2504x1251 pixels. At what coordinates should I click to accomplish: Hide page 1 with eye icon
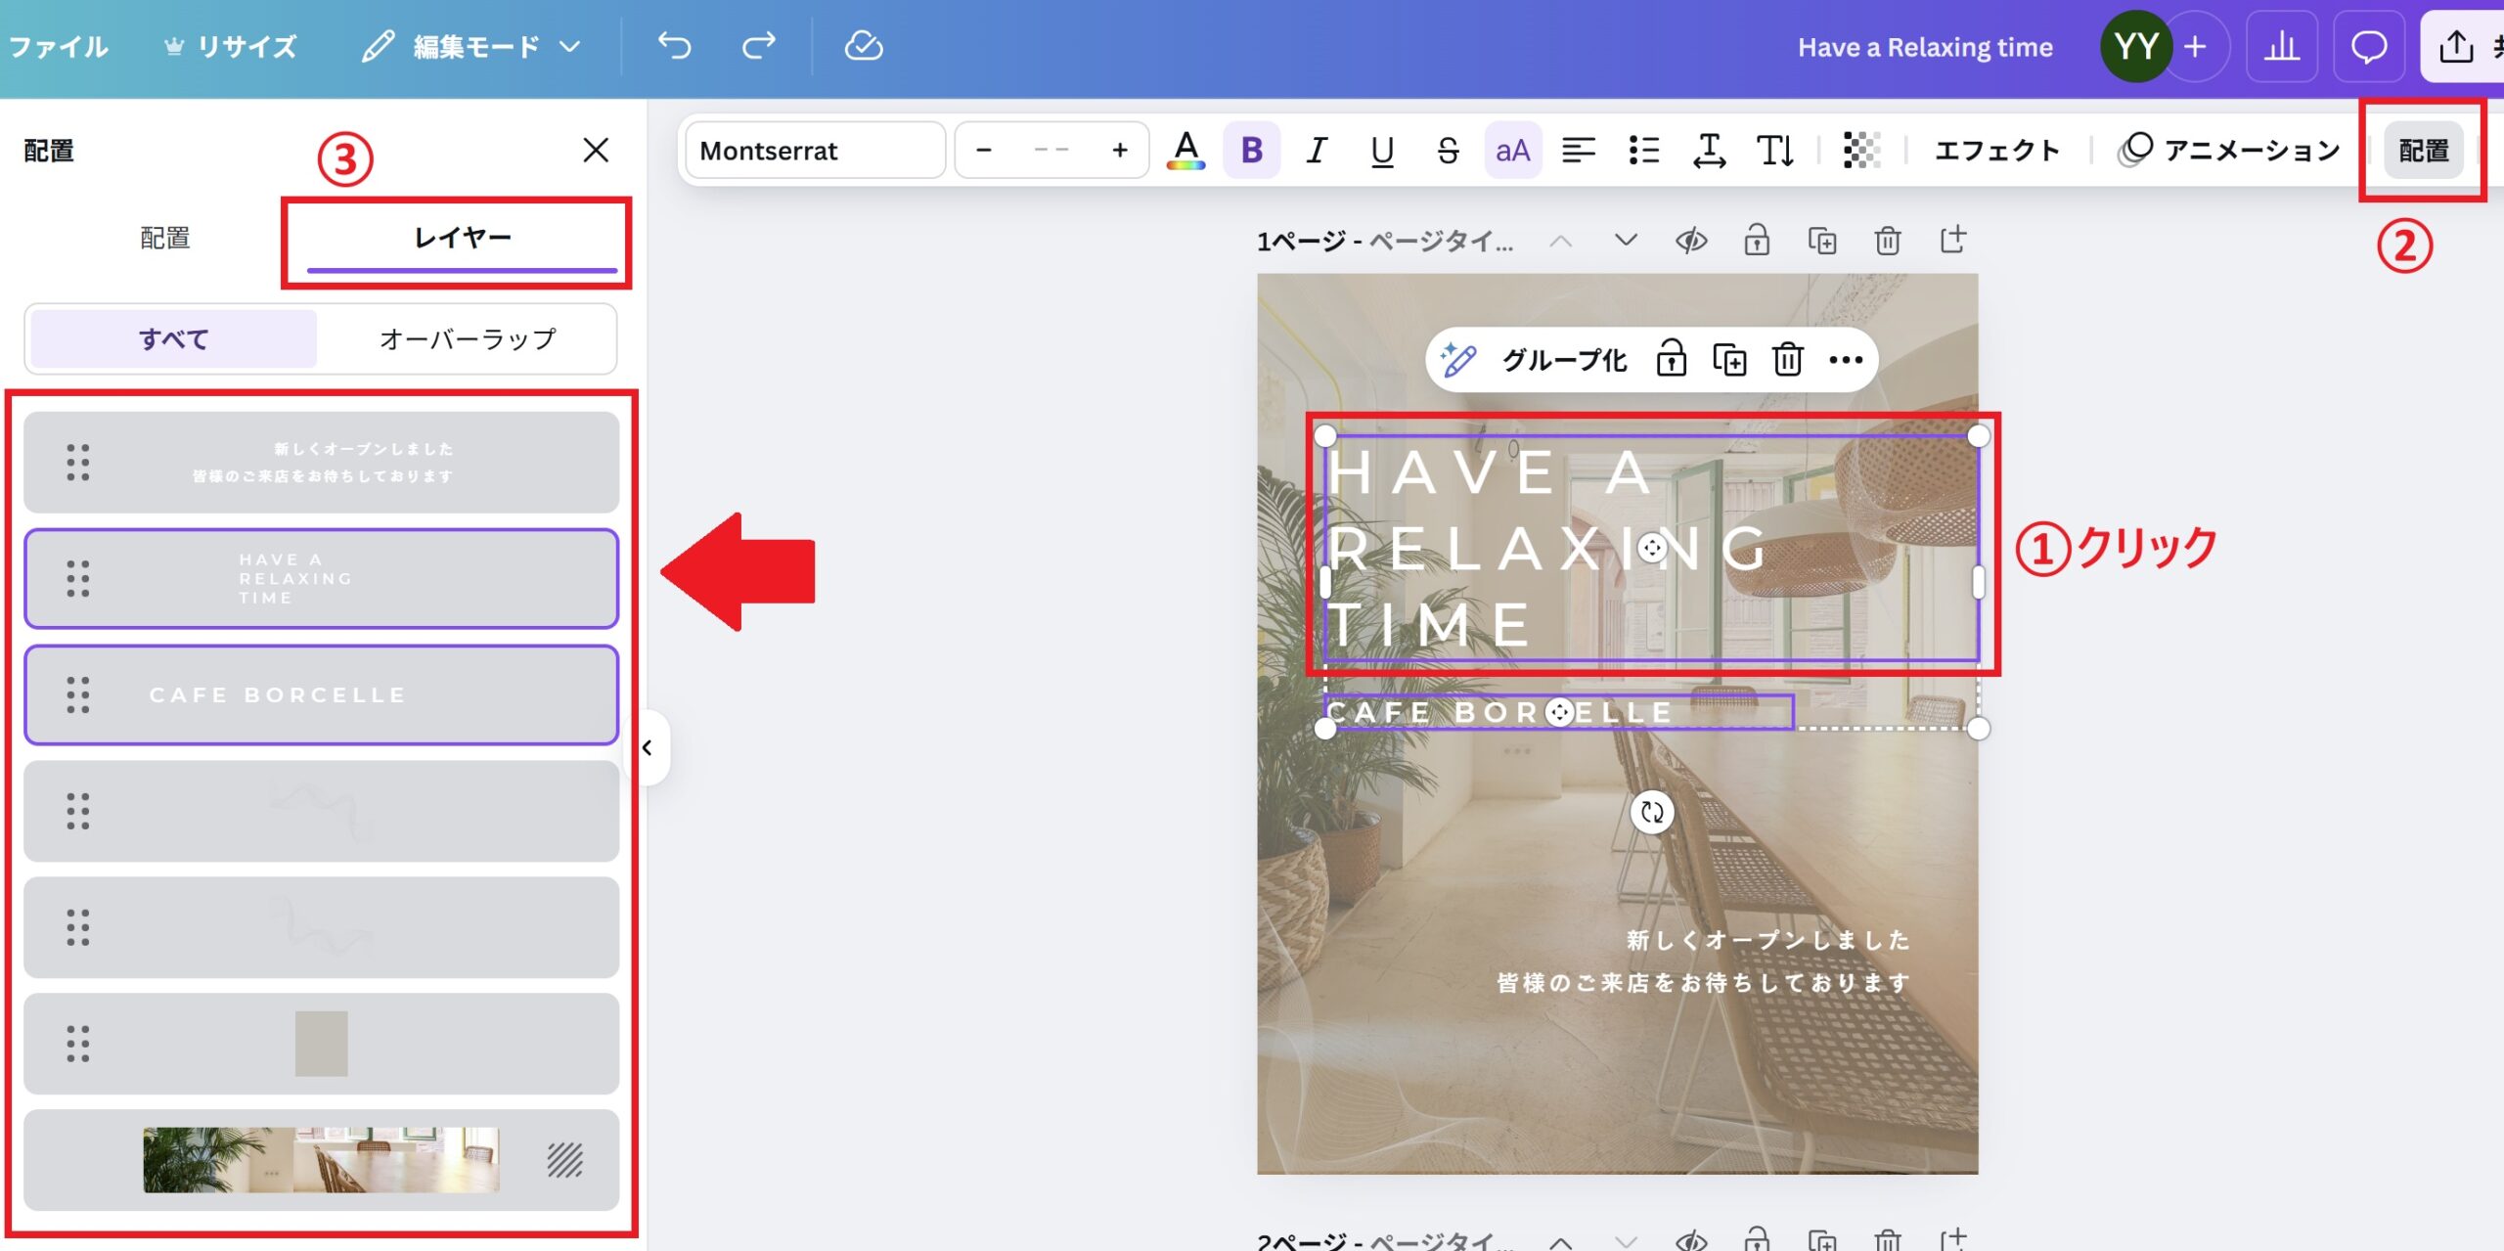(1691, 241)
